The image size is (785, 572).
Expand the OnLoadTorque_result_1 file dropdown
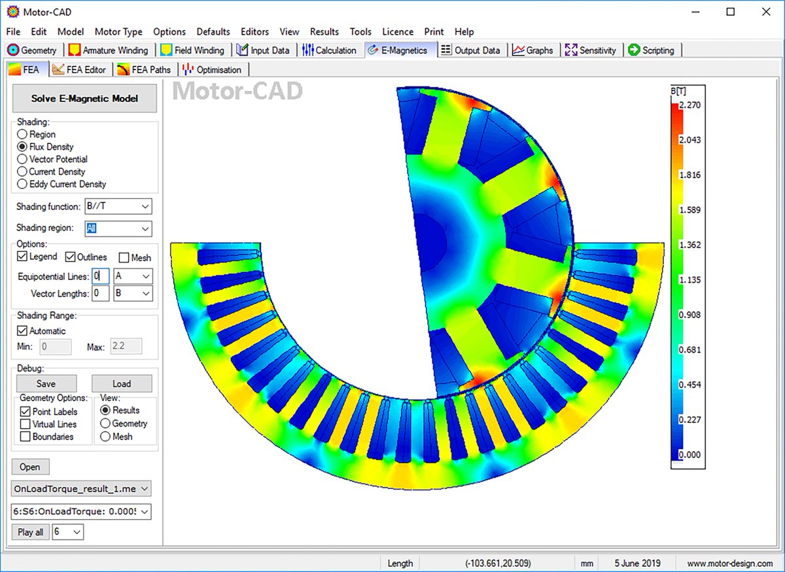pos(81,489)
